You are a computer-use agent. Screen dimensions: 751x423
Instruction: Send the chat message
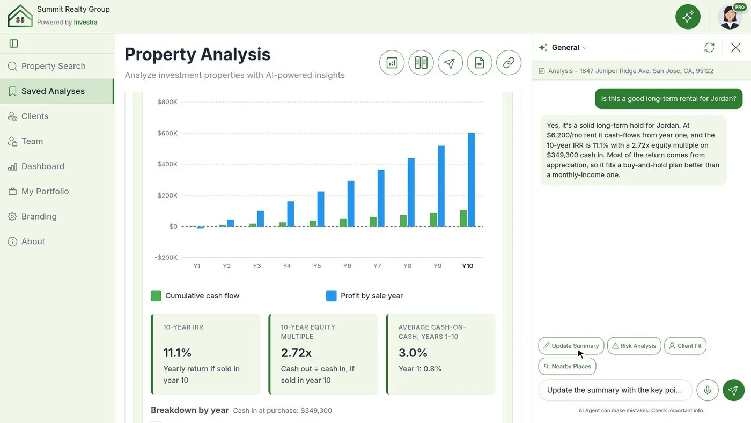[733, 390]
